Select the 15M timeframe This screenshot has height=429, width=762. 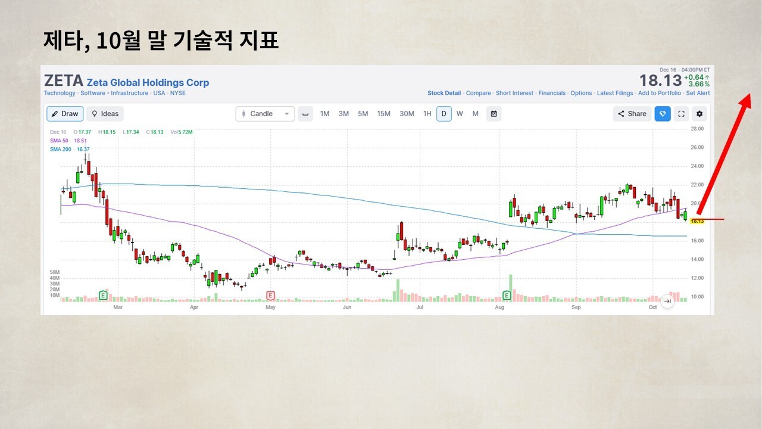(x=384, y=114)
